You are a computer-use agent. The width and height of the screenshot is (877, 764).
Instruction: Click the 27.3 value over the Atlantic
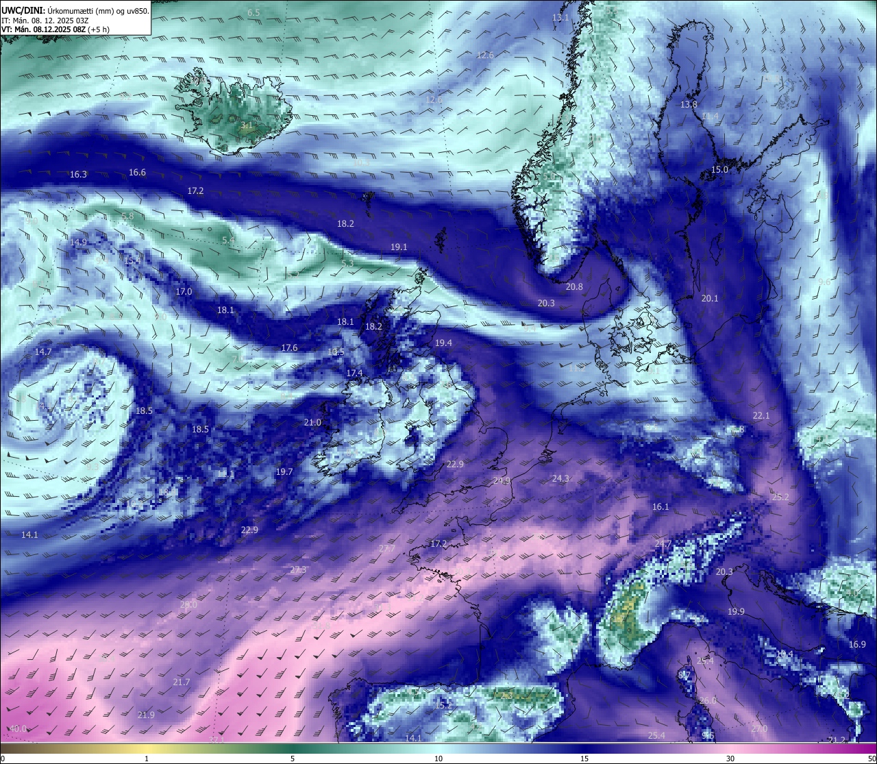click(298, 570)
